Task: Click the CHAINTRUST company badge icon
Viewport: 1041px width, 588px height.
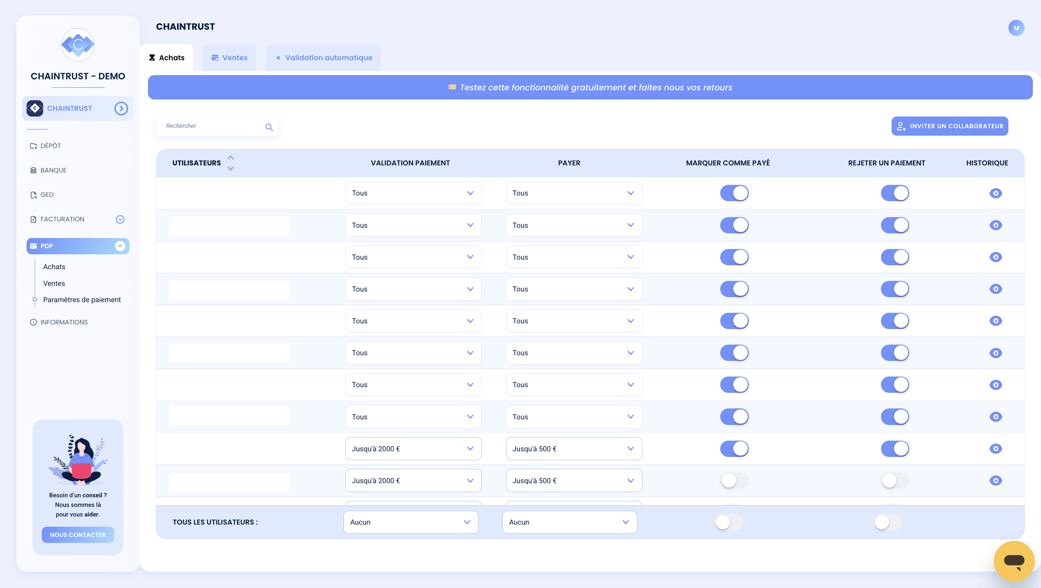Action: coord(35,108)
